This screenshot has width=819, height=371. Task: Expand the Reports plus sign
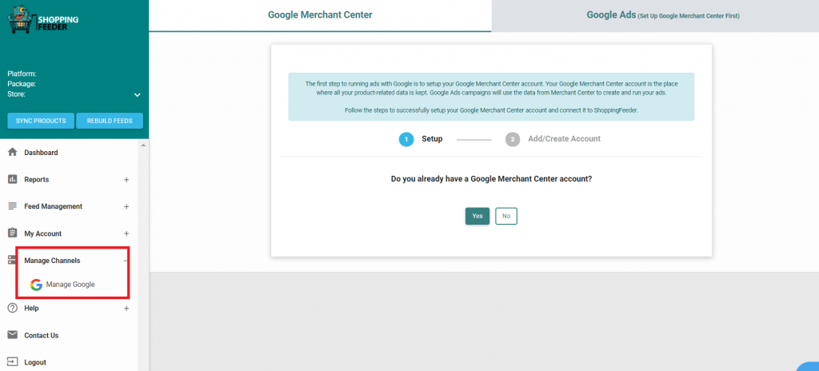pos(126,180)
